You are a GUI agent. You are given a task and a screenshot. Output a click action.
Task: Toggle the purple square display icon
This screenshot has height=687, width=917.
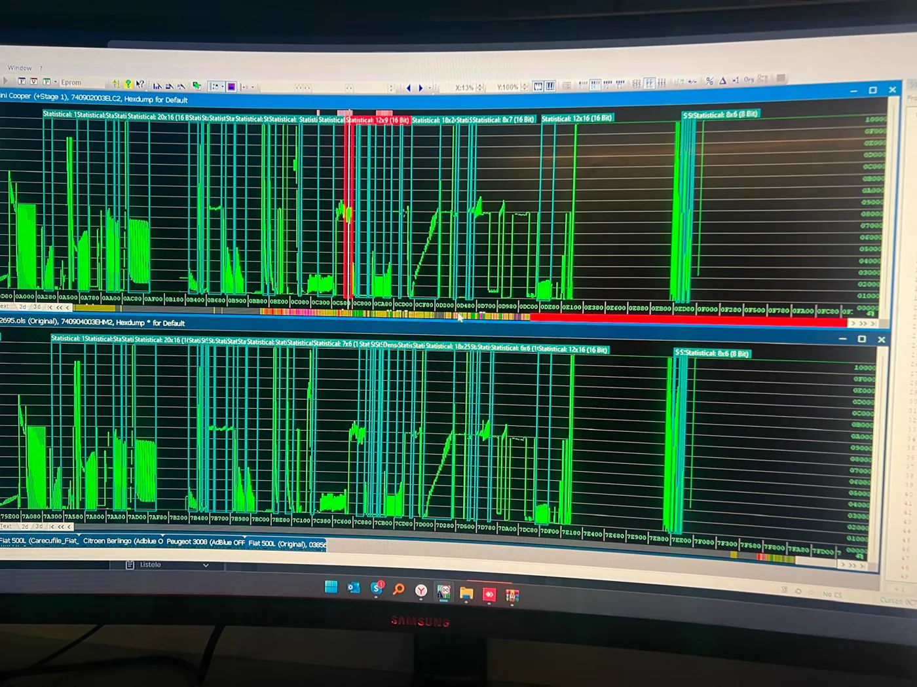pos(231,86)
